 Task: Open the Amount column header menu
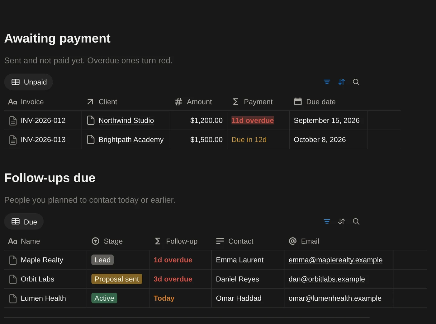tap(198, 102)
